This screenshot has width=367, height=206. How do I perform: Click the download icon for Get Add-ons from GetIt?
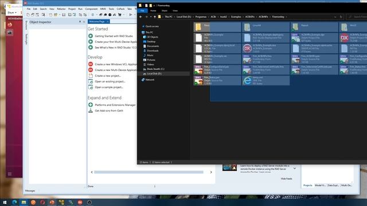91,110
